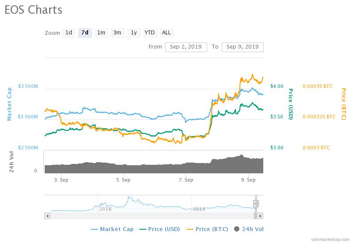This screenshot has height=243, width=354.
Task: Click the $3 000M market cap label
Action: click(x=28, y=117)
